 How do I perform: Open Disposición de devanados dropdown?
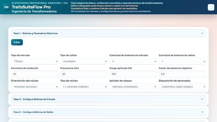(x=182, y=87)
